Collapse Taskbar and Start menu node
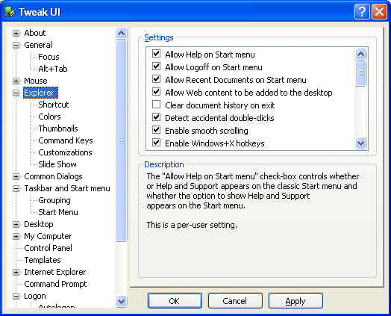The height and width of the screenshot is (316, 391). click(x=16, y=189)
